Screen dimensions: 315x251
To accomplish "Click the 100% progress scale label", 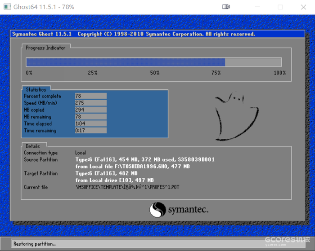I will pyautogui.click(x=280, y=73).
